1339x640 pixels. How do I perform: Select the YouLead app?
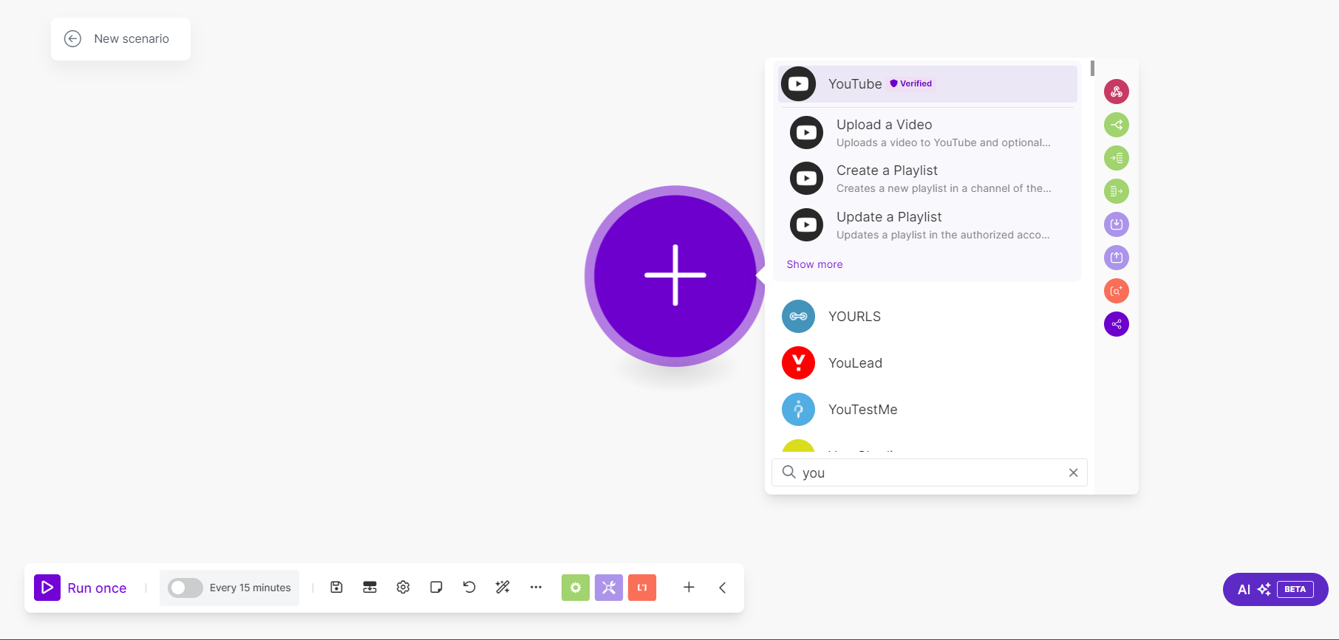point(927,363)
